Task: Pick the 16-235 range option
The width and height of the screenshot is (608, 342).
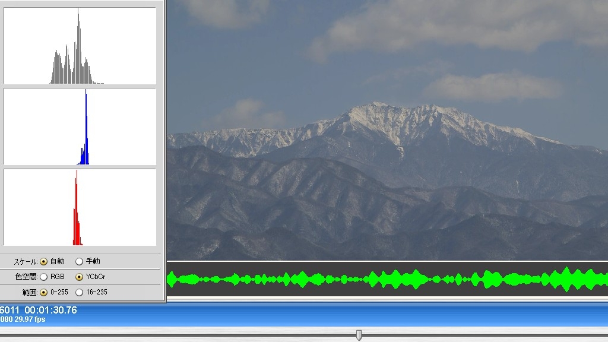Action: [80, 292]
